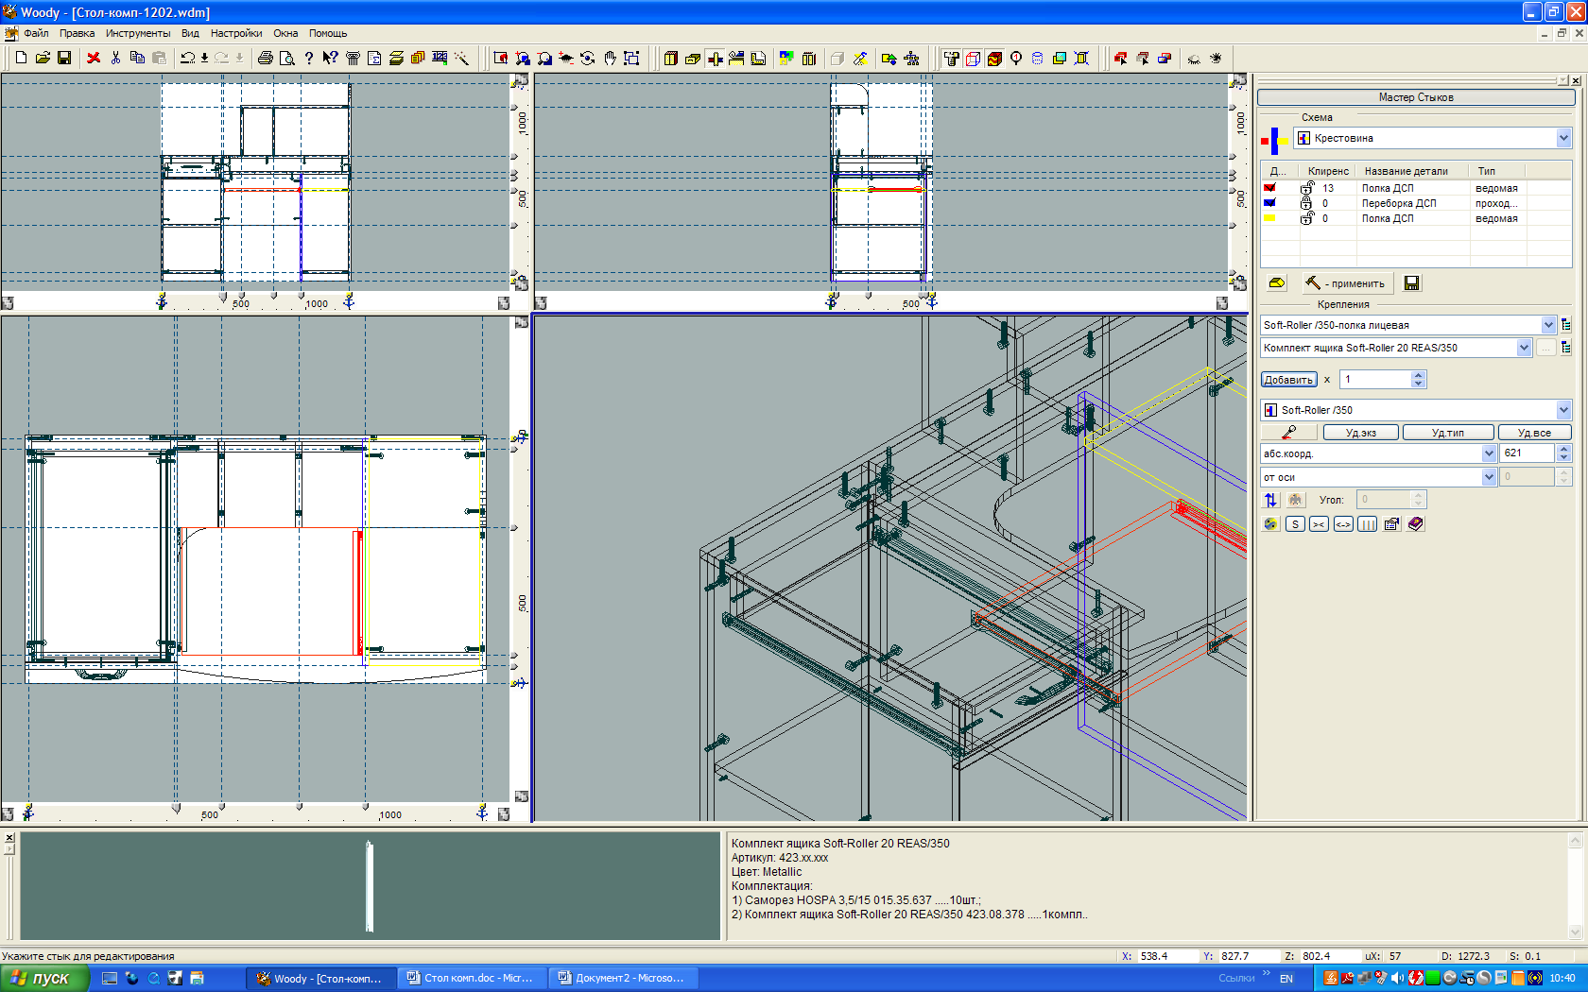Toggle the fasteners display screw icon
This screenshot has height=992, width=1588.
pos(951,58)
